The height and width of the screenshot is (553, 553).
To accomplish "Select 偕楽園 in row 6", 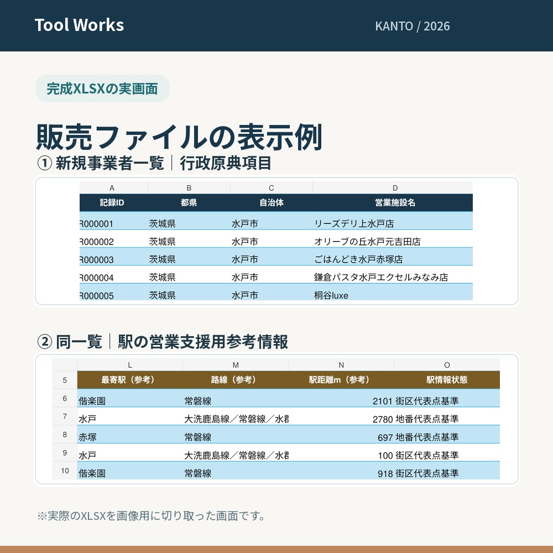I will pyautogui.click(x=130, y=398).
